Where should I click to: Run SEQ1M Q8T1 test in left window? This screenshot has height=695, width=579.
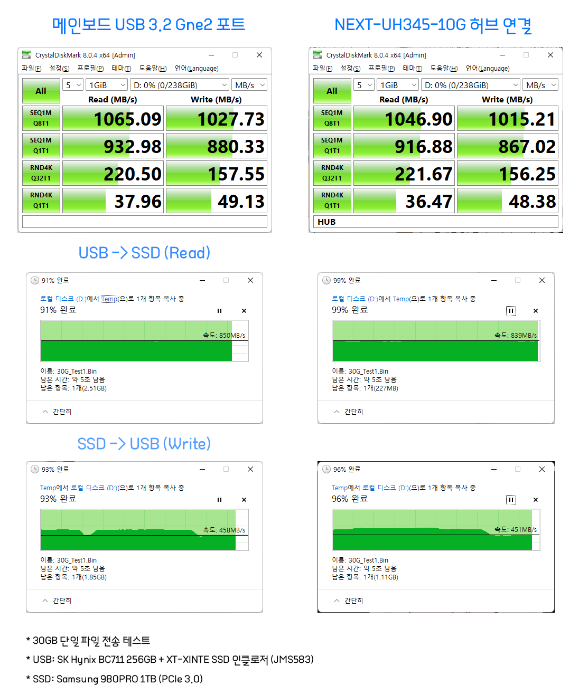(x=41, y=118)
